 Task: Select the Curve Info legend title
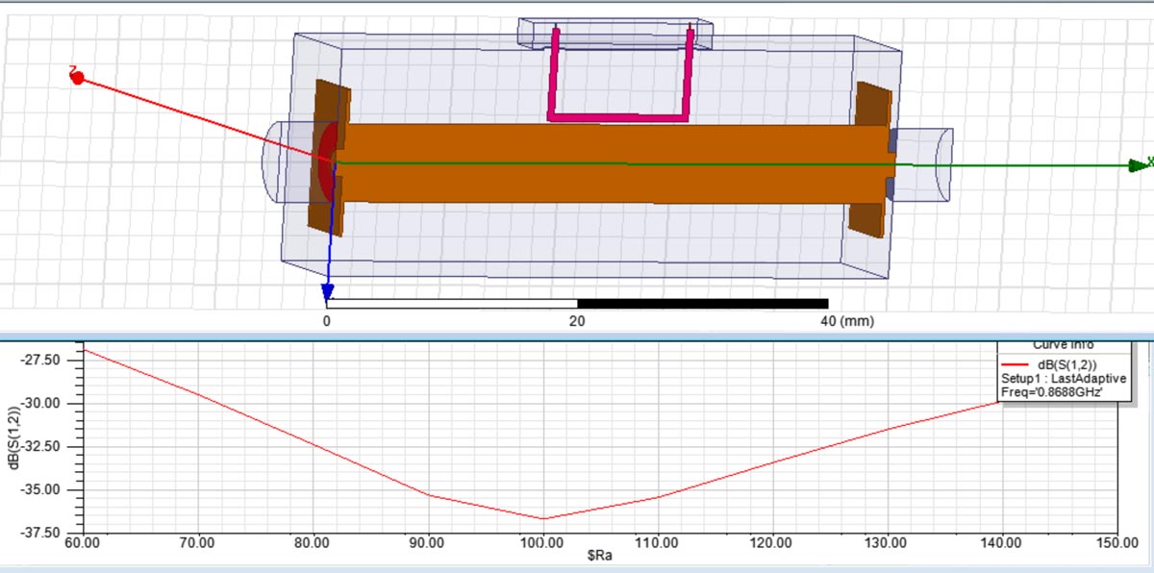(1063, 345)
